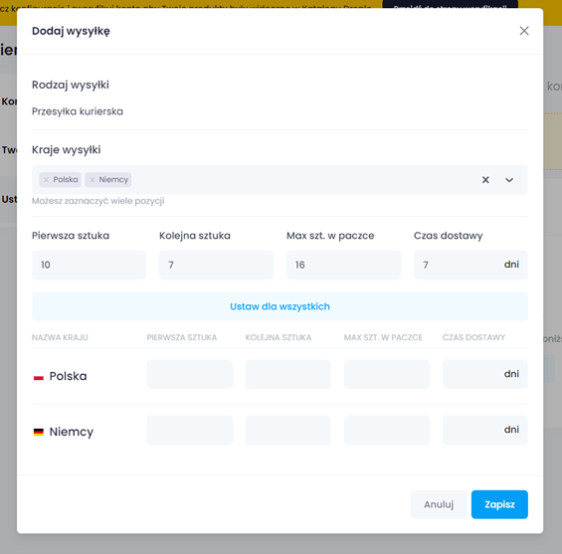
Task: Save shipping with Zapisz button
Action: click(x=499, y=504)
